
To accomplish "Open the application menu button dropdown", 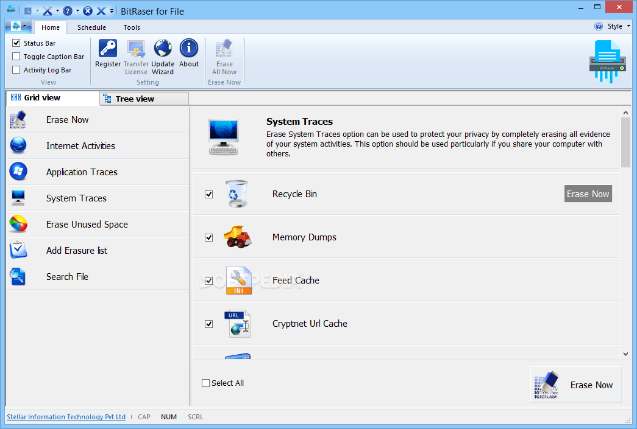I will (18, 26).
